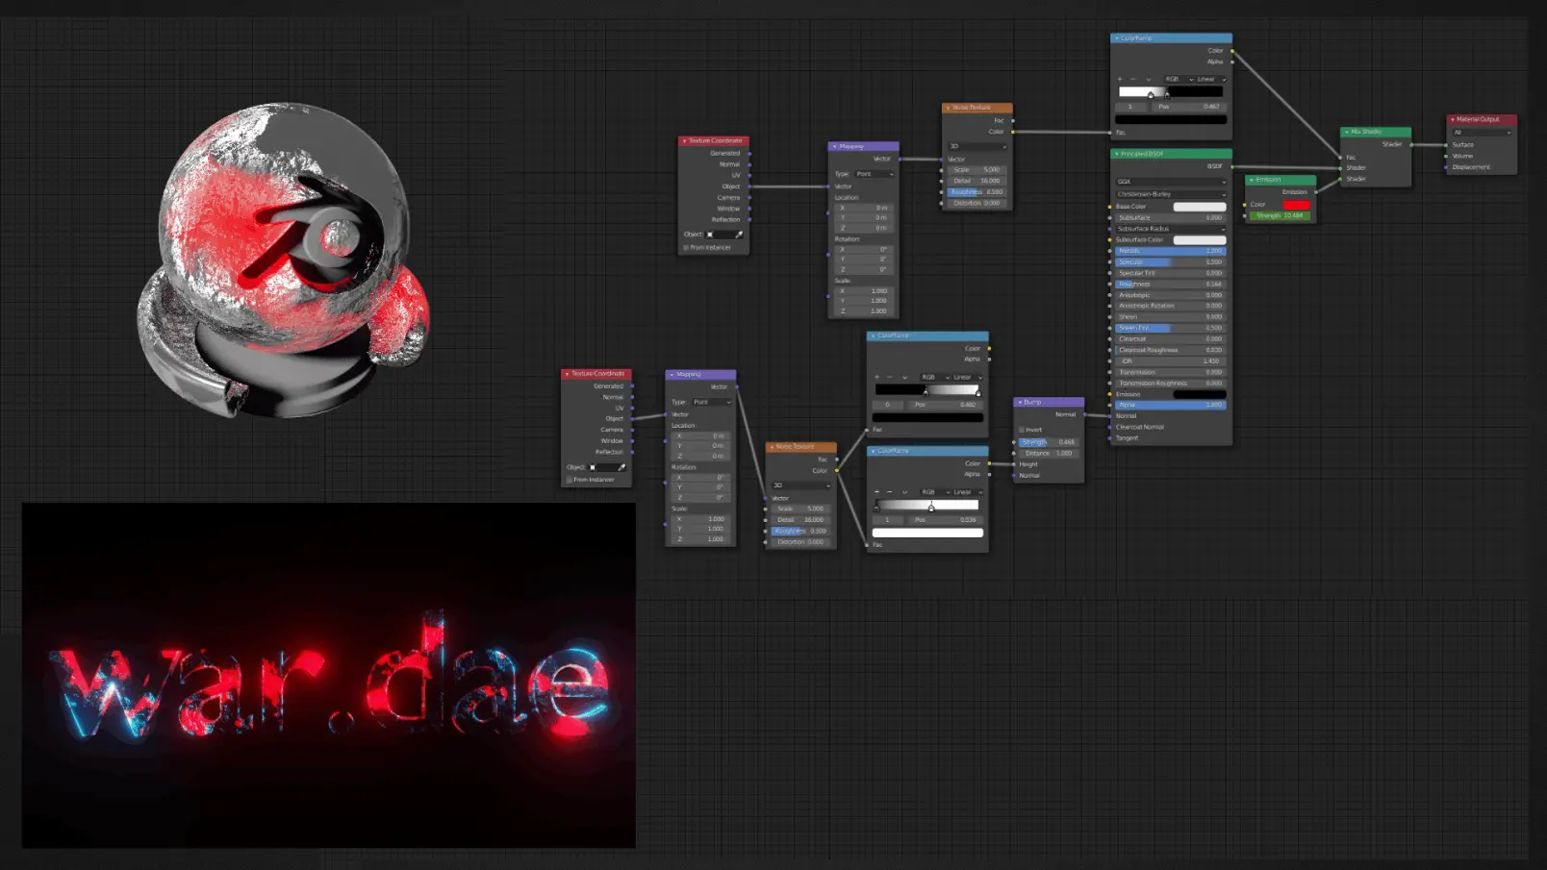
Task: Add a color stop in ColorRamp with Pos 0.536
Action: [x=876, y=492]
